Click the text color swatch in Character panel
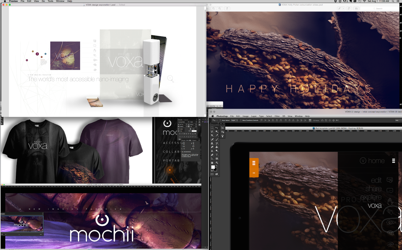Viewport: 402px width, 250px height. pos(194,131)
